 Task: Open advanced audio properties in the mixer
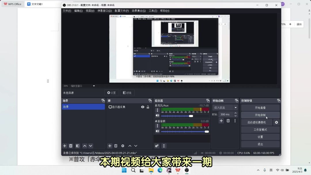(x=157, y=146)
